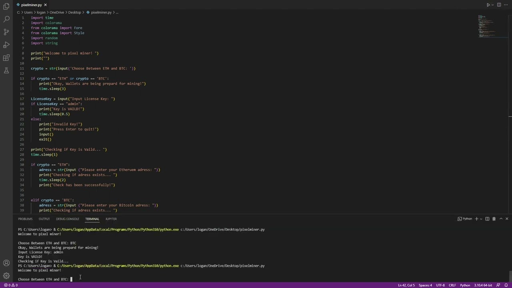Close the pixelminer.py editor tab
The height and width of the screenshot is (288, 512).
[x=45, y=5]
